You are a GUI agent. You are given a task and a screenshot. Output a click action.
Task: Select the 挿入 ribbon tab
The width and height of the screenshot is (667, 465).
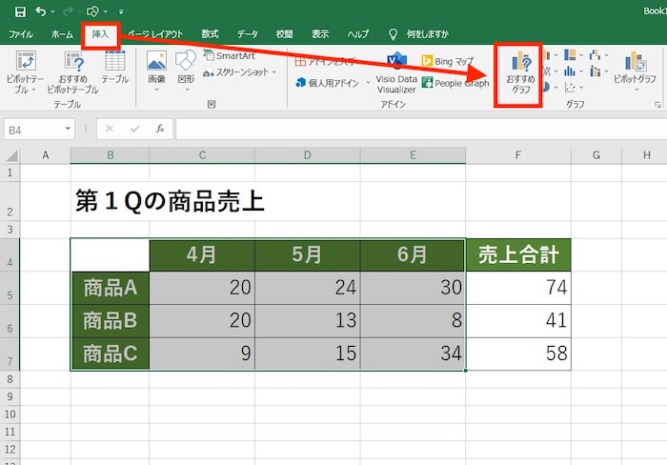pos(100,34)
